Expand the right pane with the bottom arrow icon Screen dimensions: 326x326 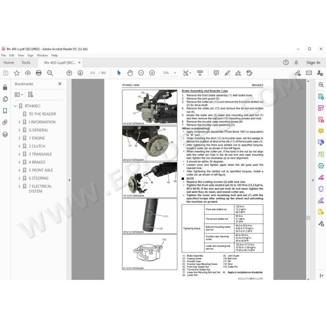321,276
